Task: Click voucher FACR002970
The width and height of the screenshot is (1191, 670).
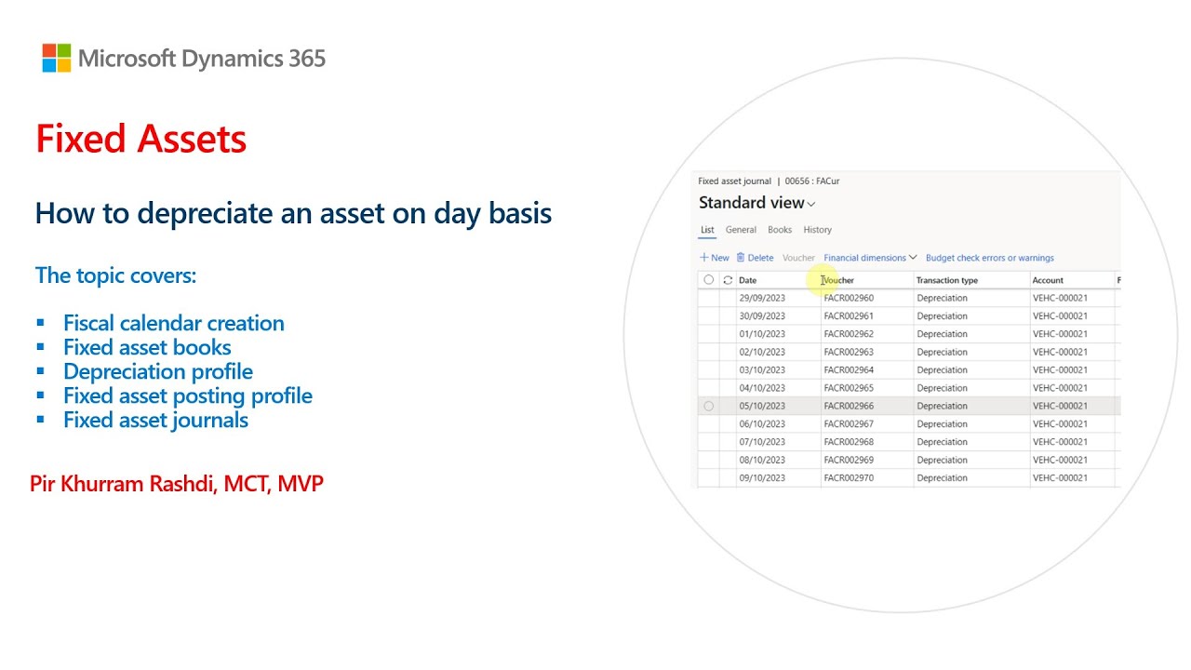Action: [x=849, y=478]
